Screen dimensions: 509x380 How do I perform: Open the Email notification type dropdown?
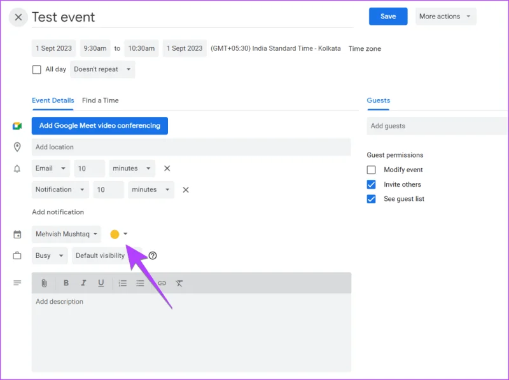pos(51,168)
